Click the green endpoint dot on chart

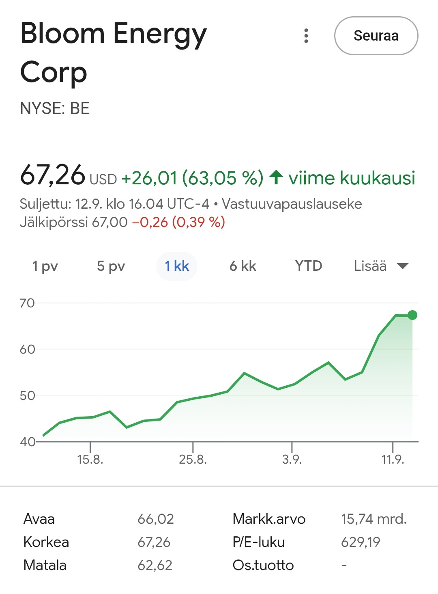coord(412,315)
